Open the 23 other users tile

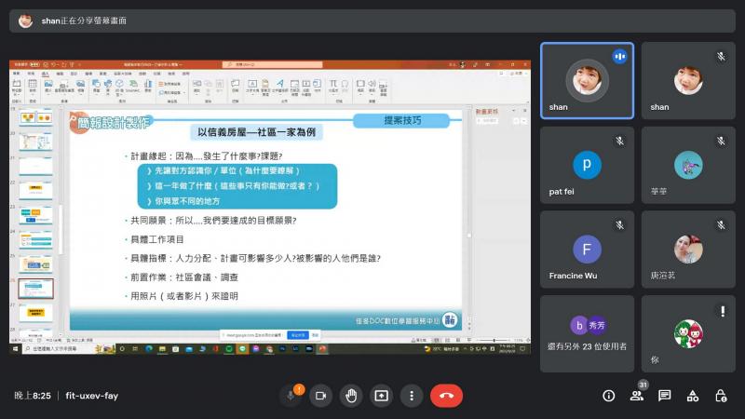coord(587,333)
